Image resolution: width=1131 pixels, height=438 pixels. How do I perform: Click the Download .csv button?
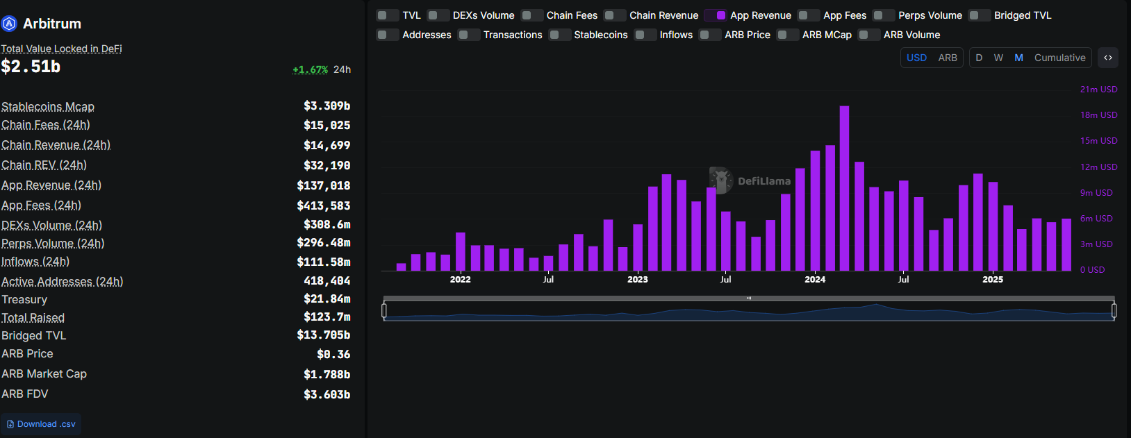point(41,424)
